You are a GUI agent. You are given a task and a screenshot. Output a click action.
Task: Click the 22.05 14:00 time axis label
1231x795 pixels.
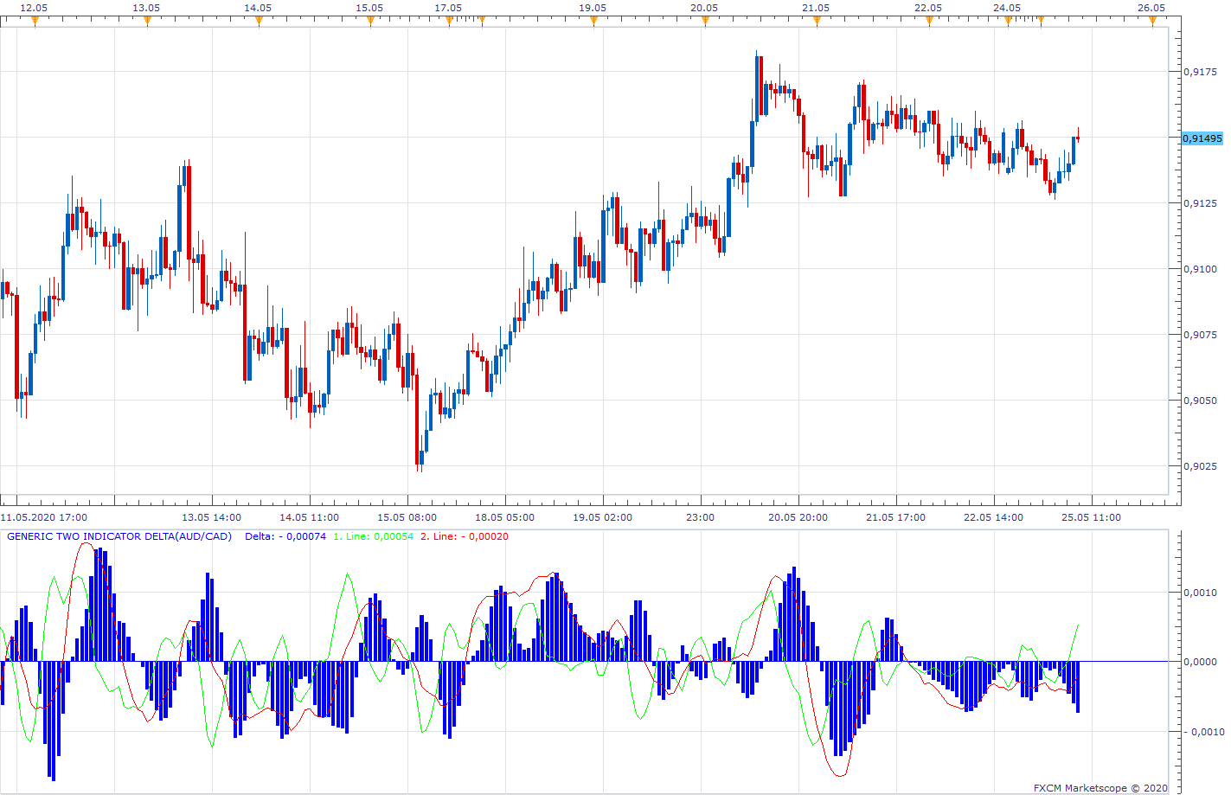click(x=994, y=517)
